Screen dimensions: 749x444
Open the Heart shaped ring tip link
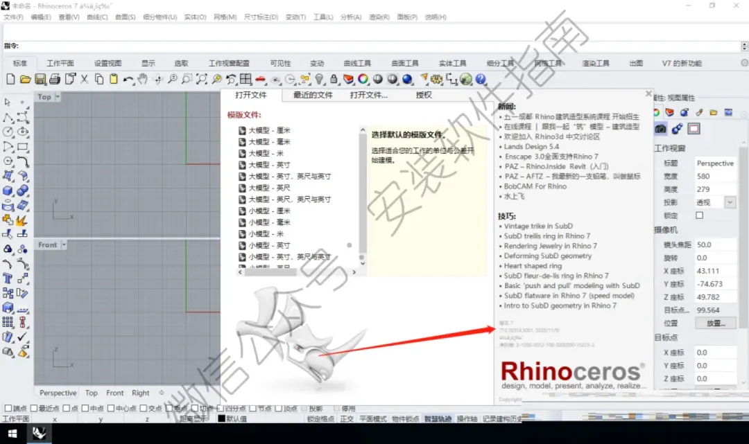click(x=533, y=265)
